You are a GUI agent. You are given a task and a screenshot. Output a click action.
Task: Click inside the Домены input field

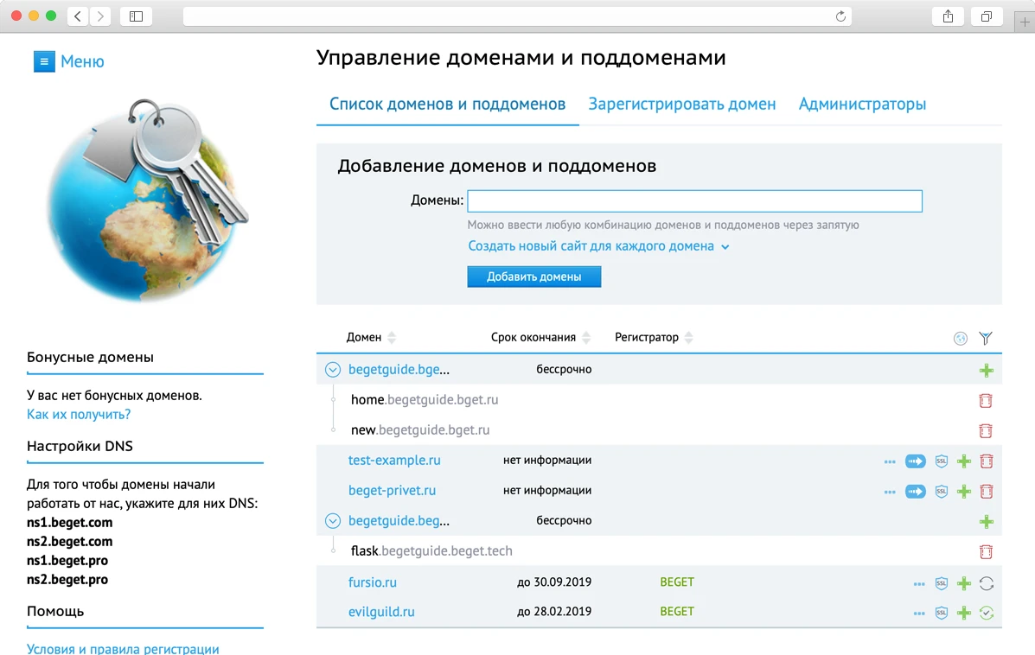694,200
